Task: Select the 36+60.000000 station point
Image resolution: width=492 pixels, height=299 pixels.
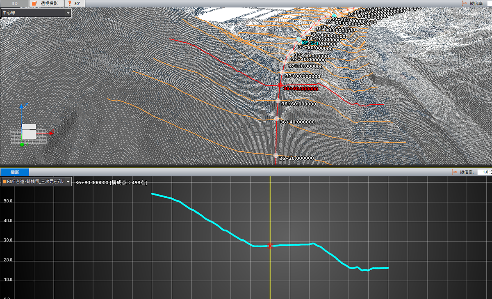Action: [x=278, y=101]
